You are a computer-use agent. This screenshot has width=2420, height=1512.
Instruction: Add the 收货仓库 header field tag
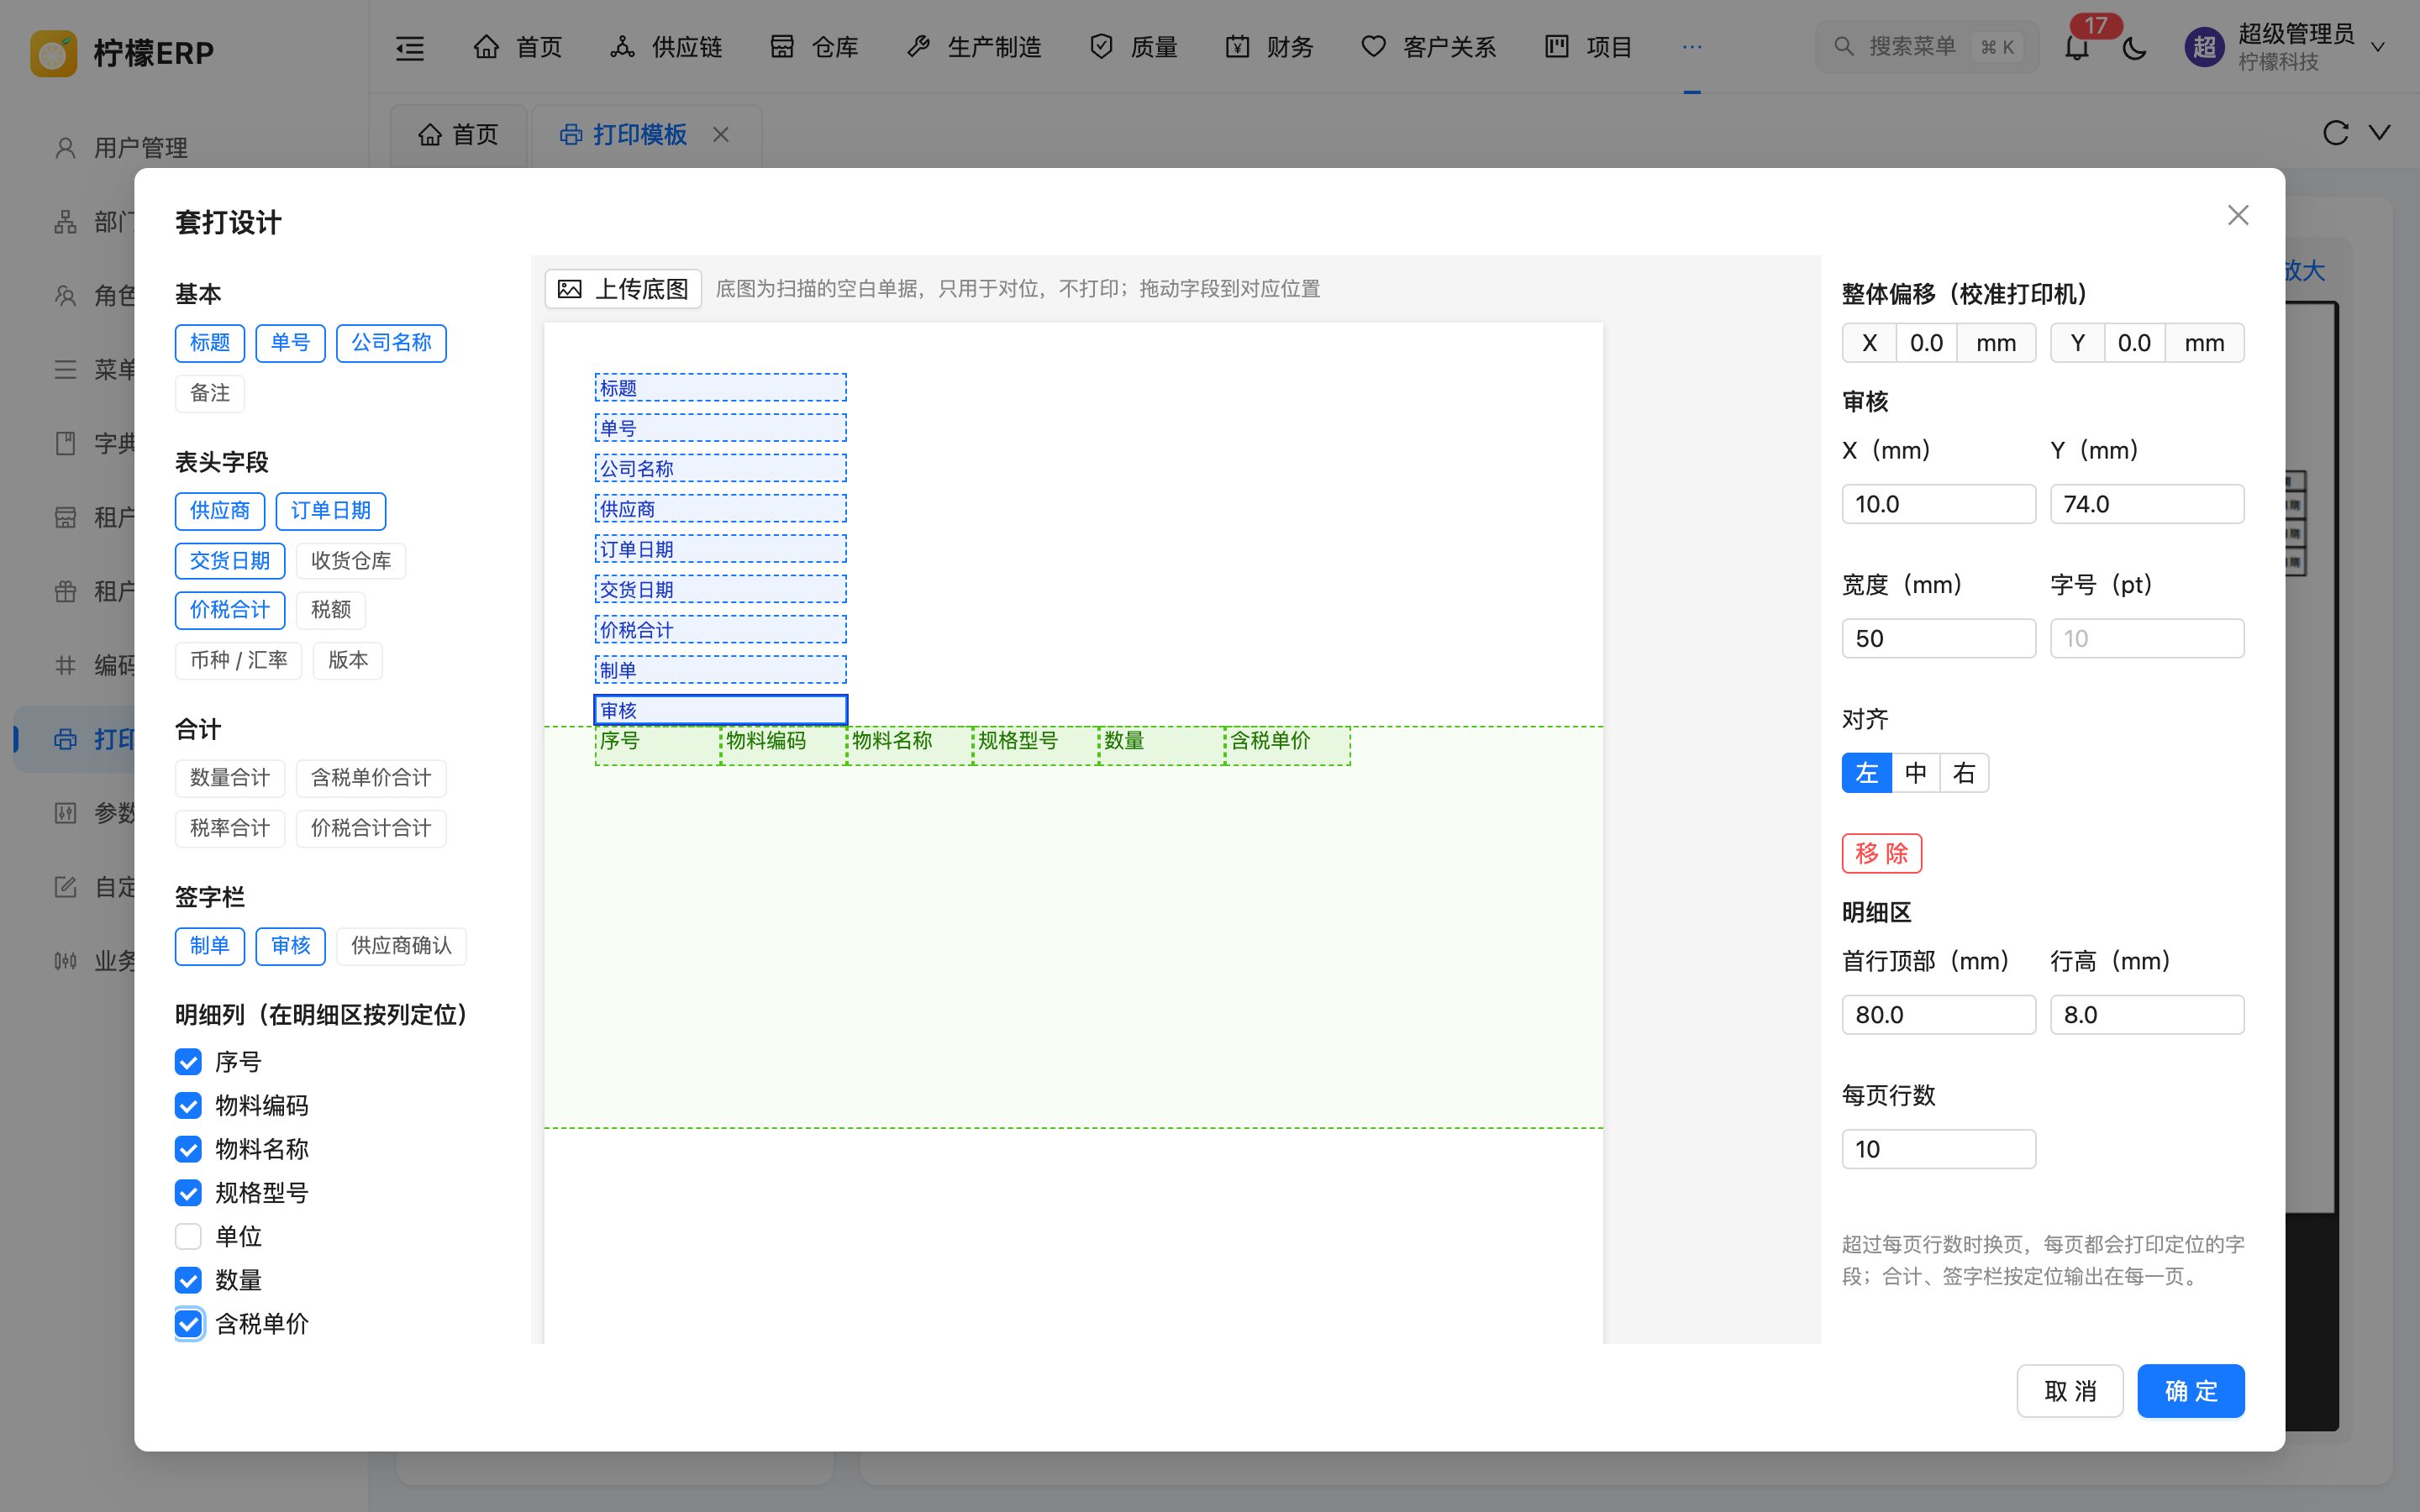coord(351,561)
